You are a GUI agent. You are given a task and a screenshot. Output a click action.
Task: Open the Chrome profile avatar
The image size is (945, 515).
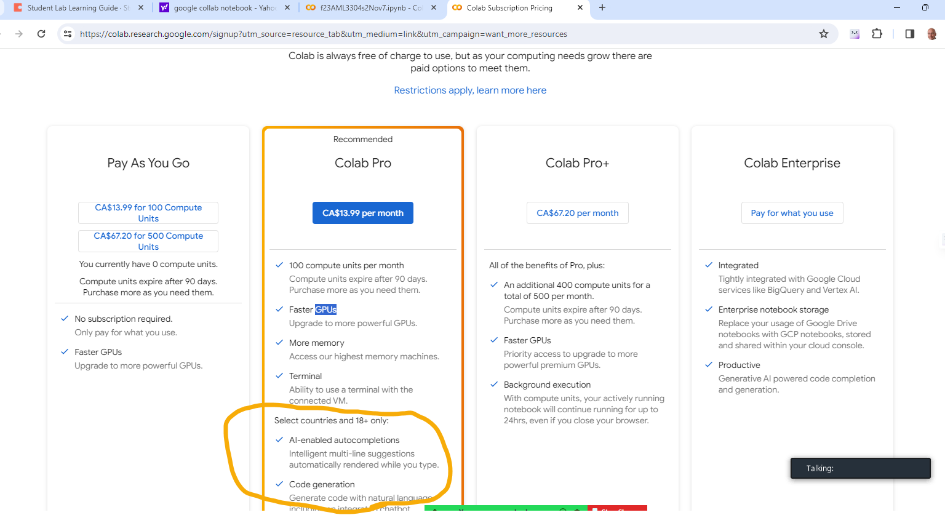931,34
